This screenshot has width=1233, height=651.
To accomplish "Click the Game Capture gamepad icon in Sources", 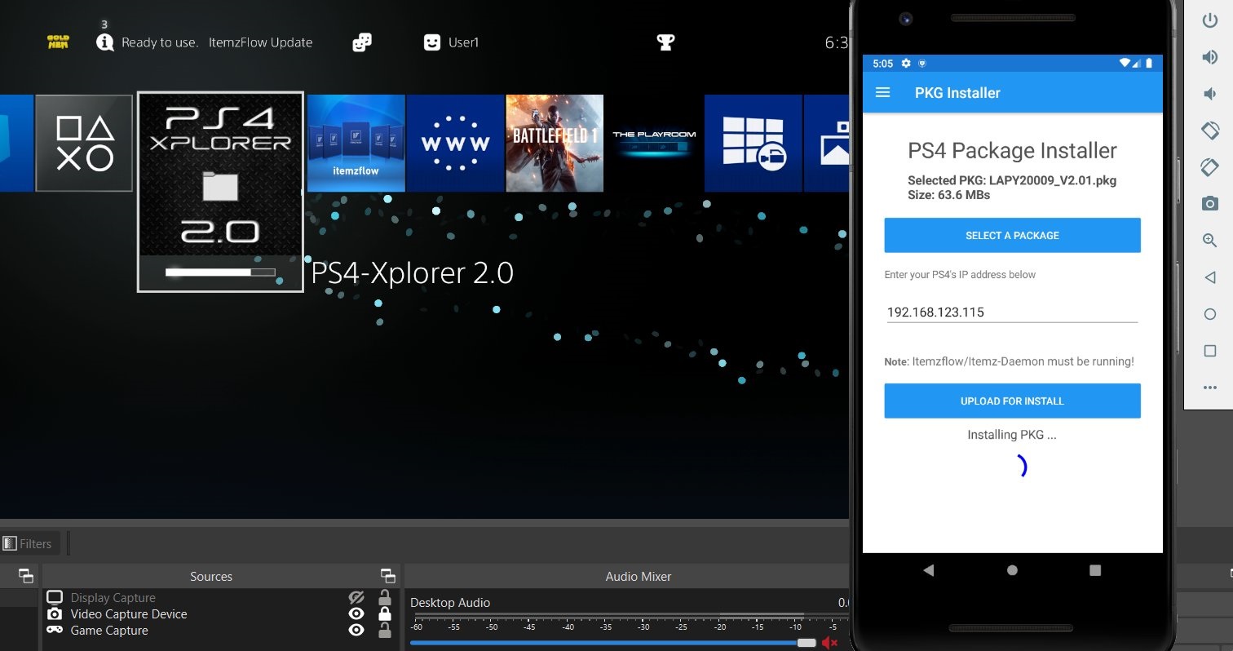I will pyautogui.click(x=54, y=631).
